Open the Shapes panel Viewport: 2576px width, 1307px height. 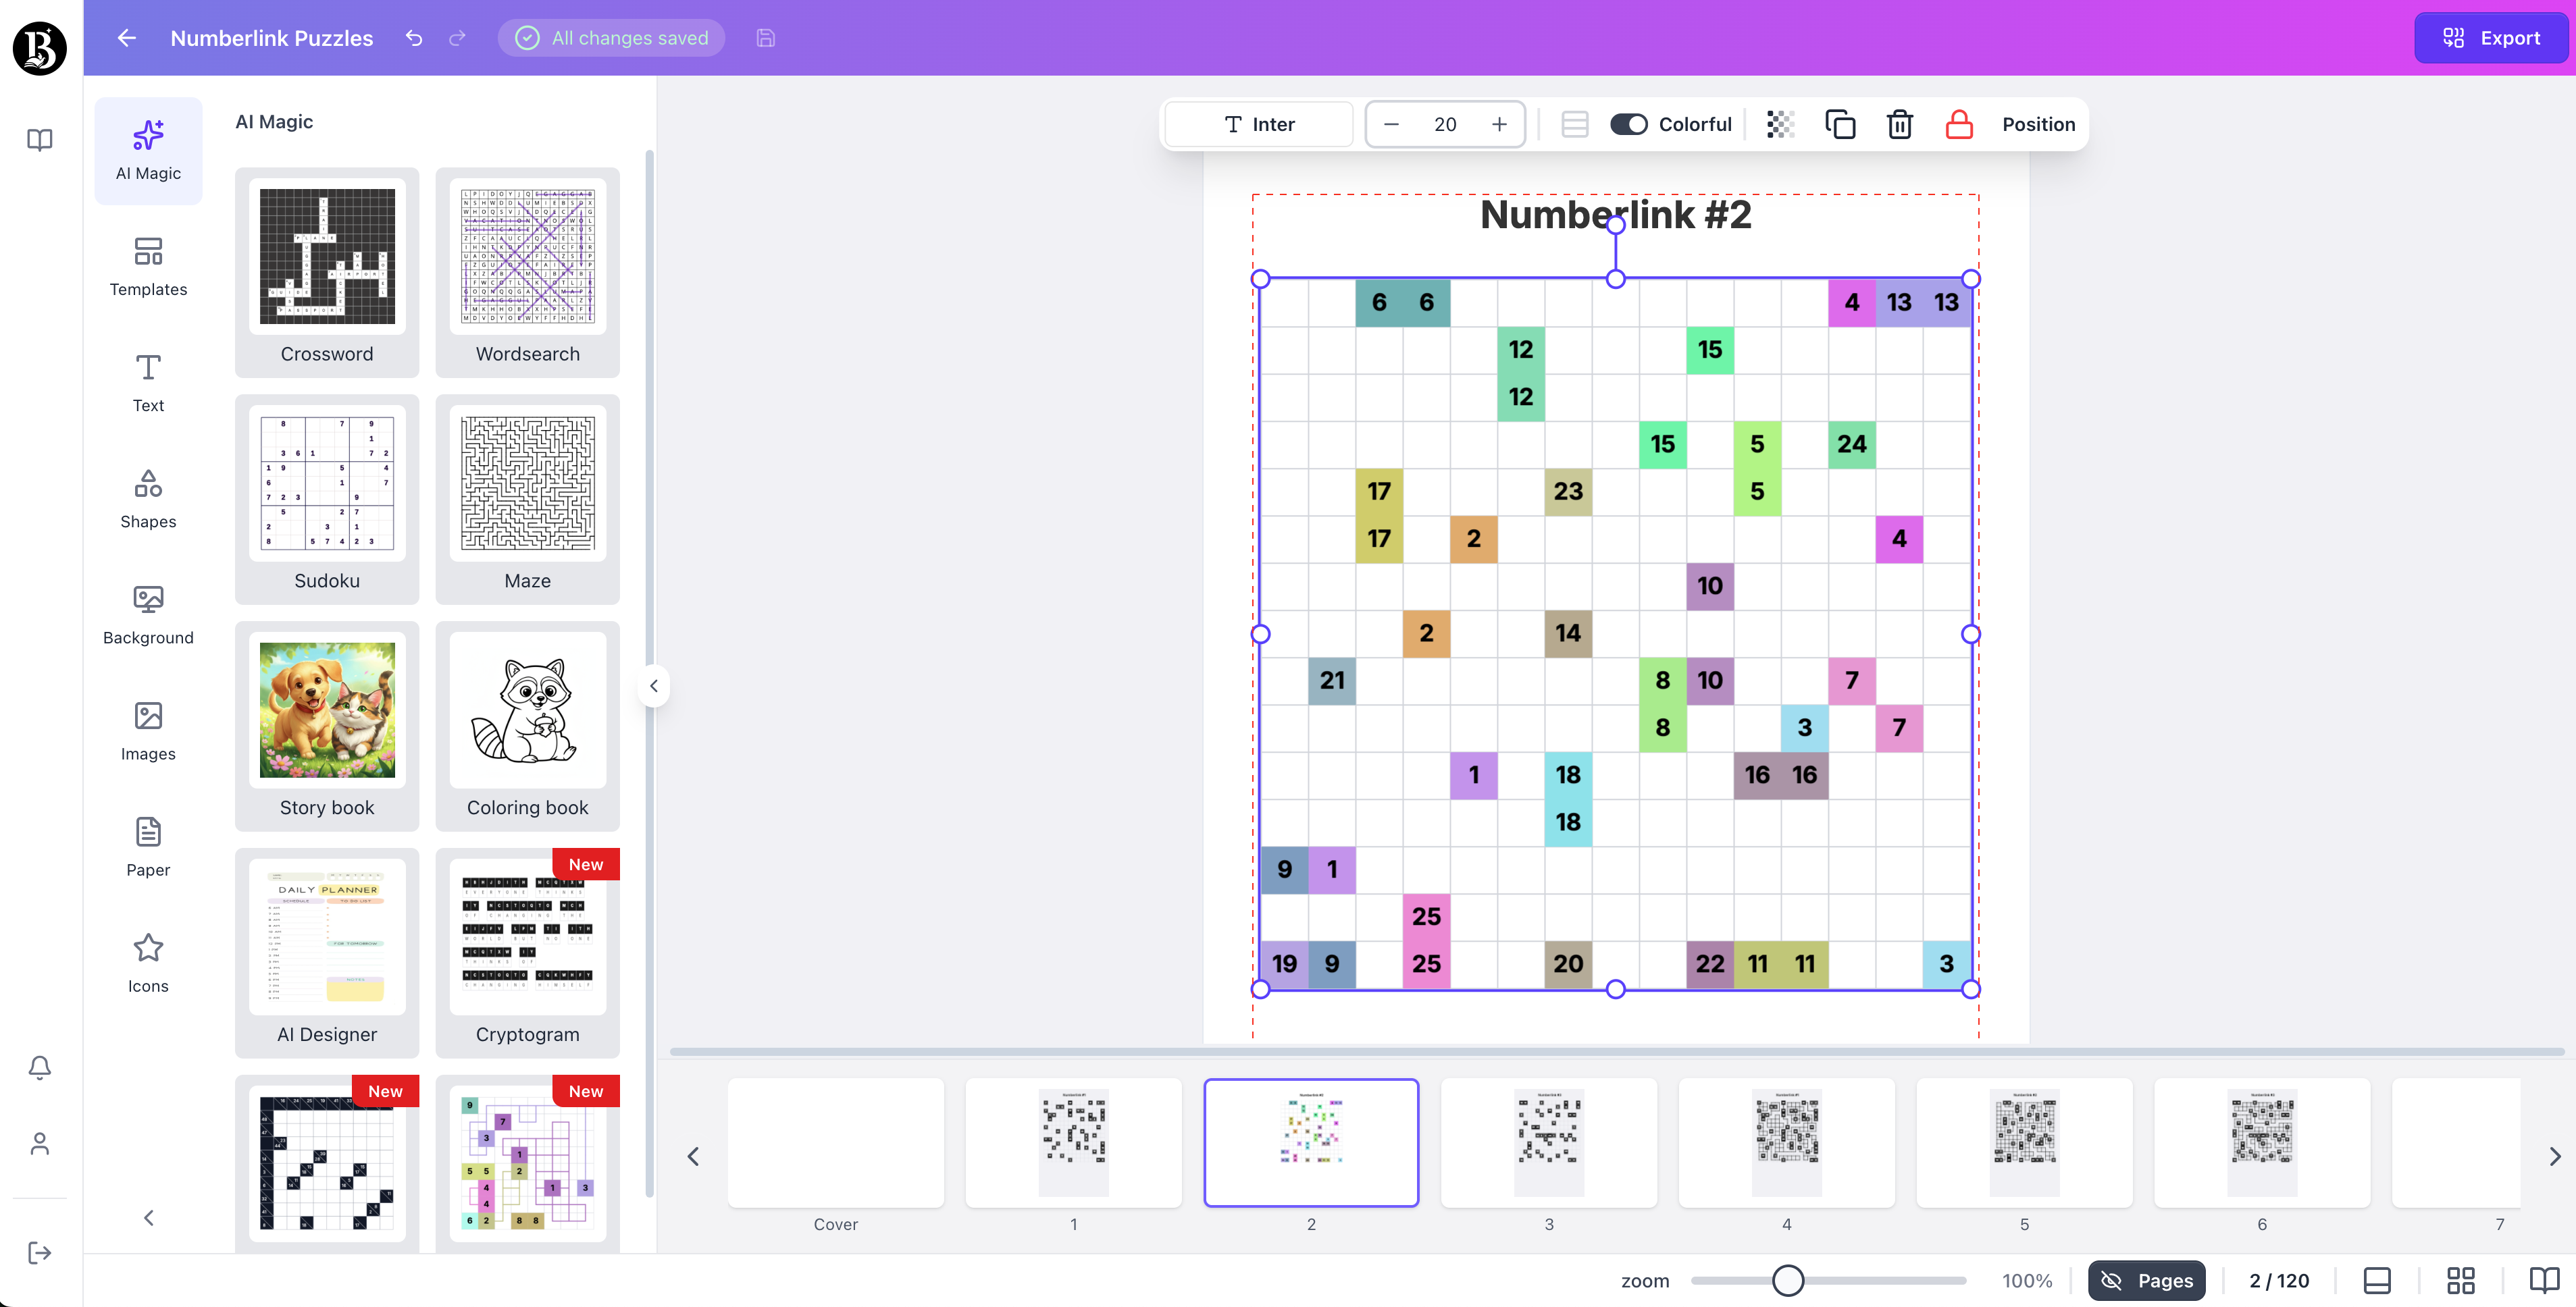click(x=148, y=497)
